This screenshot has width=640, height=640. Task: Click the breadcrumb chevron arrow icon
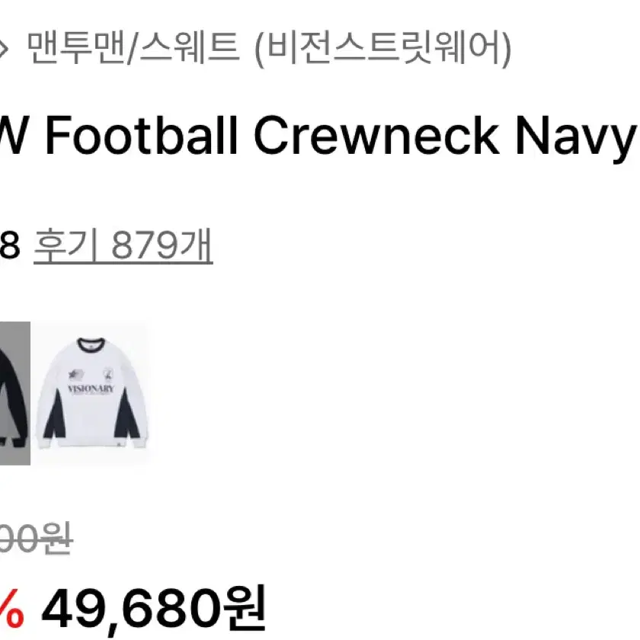3,50
